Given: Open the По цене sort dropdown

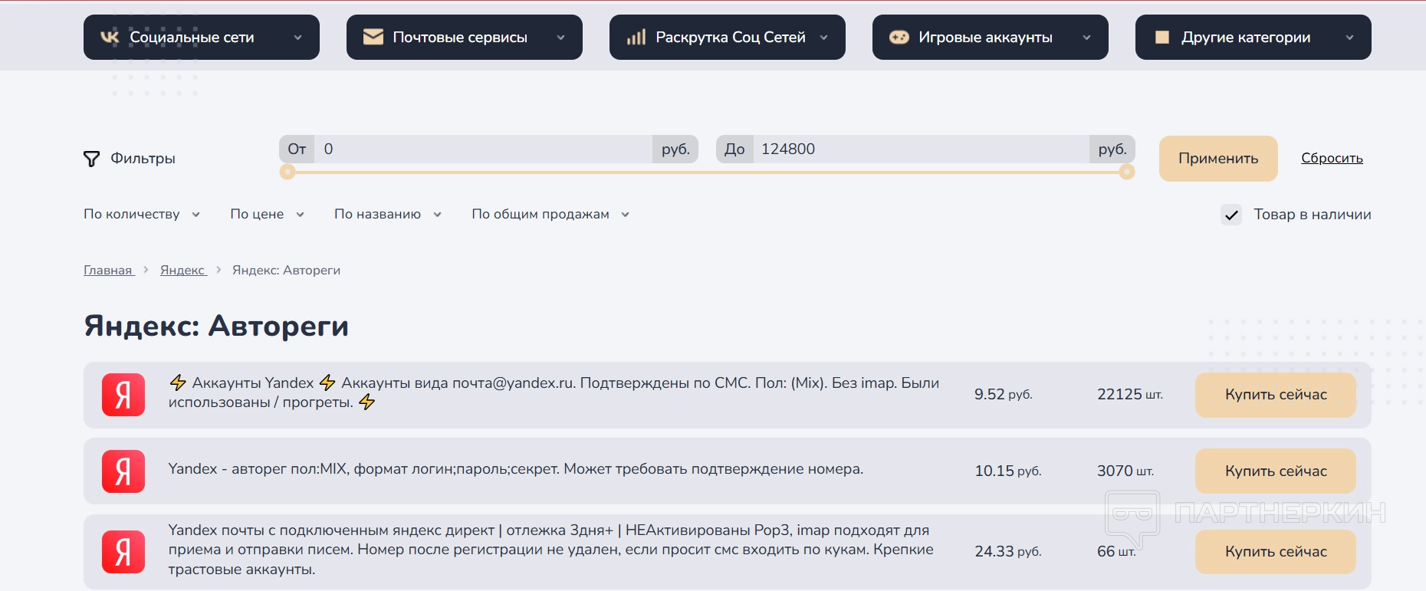Looking at the screenshot, I should point(267,215).
